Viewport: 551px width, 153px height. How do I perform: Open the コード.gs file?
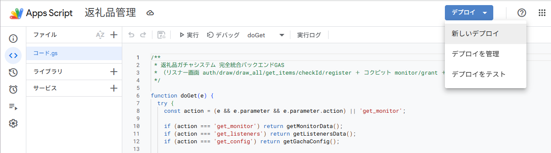tap(74, 53)
